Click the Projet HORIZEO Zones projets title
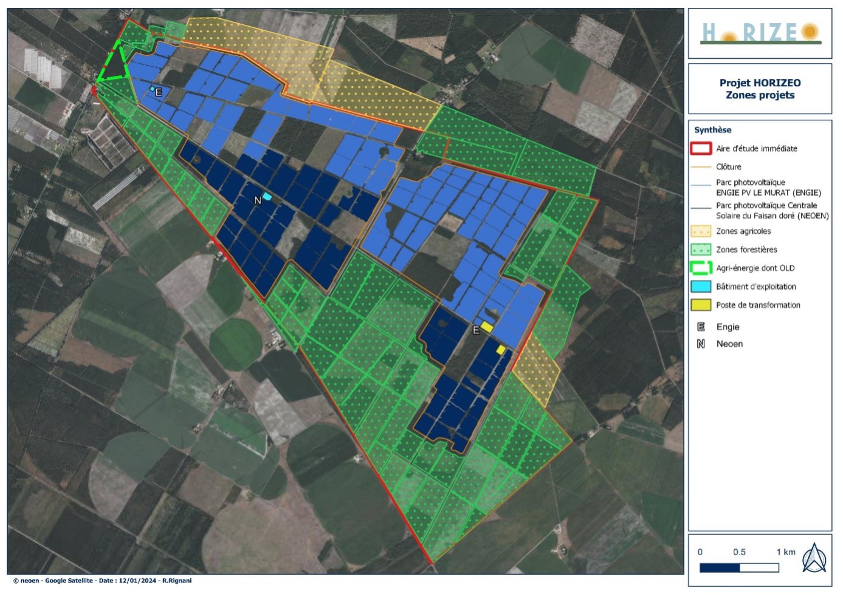The height and width of the screenshot is (597, 843). click(x=760, y=89)
